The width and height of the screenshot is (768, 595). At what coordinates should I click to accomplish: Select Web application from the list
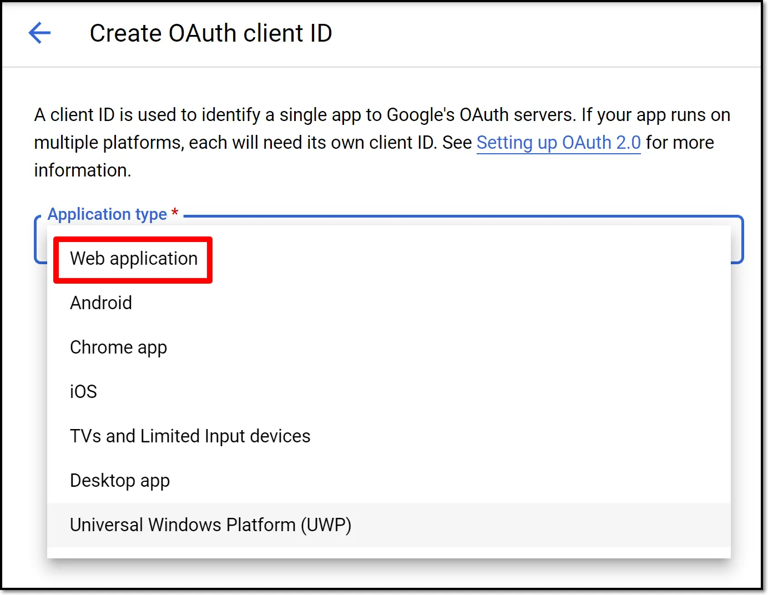pos(388,259)
